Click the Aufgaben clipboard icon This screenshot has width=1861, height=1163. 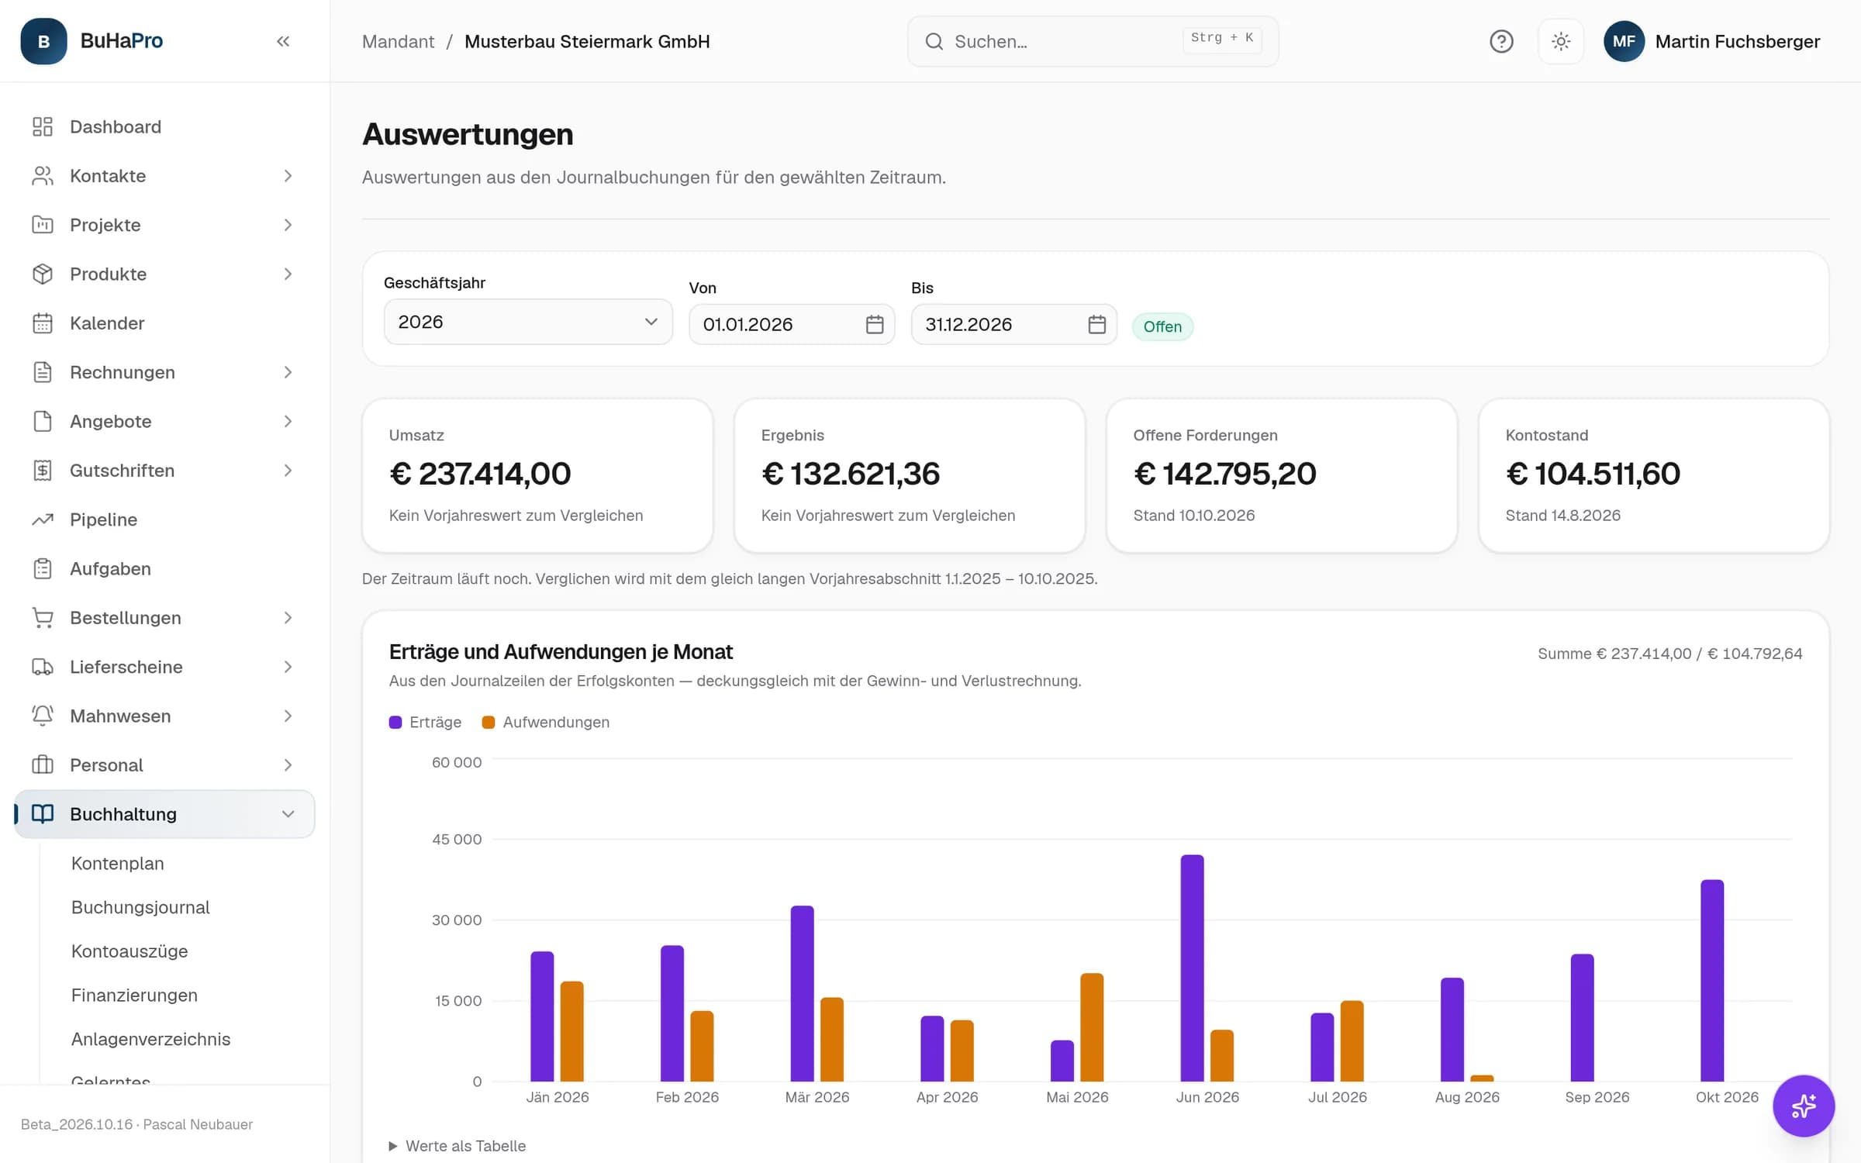(43, 568)
